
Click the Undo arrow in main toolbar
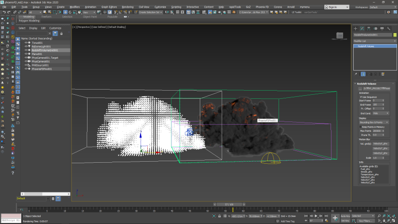tap(4, 12)
